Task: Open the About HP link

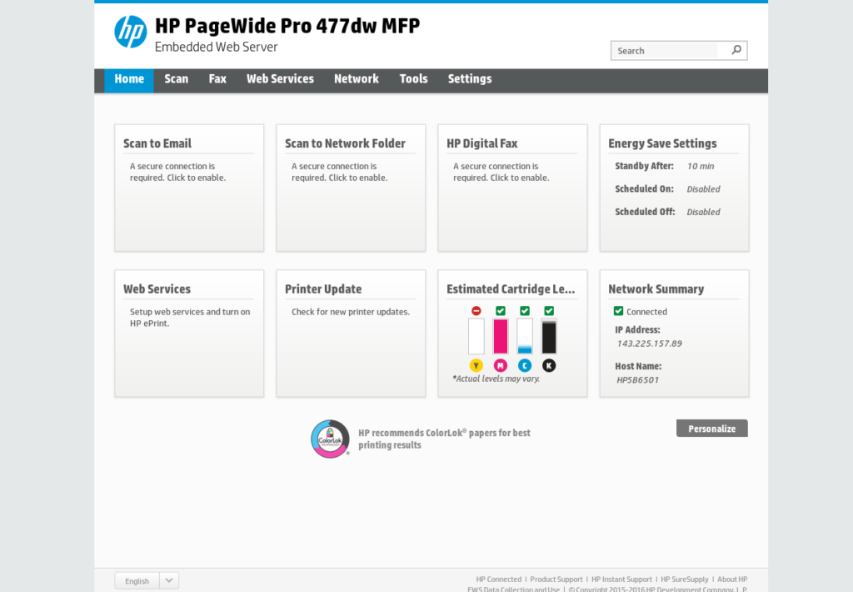Action: click(732, 579)
